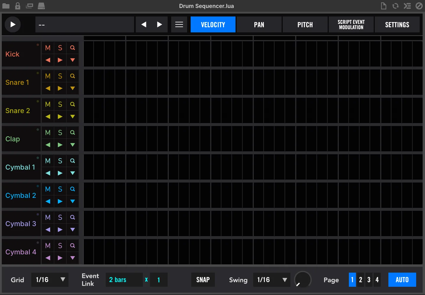
Task: Click the magnifier icon on Kick row
Action: click(73, 48)
